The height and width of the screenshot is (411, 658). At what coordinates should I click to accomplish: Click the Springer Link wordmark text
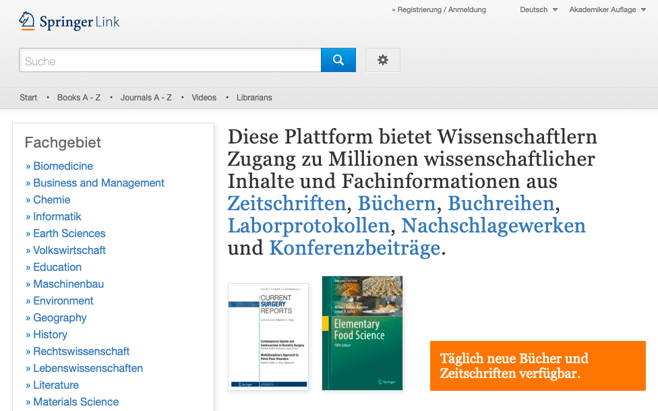coord(80,22)
